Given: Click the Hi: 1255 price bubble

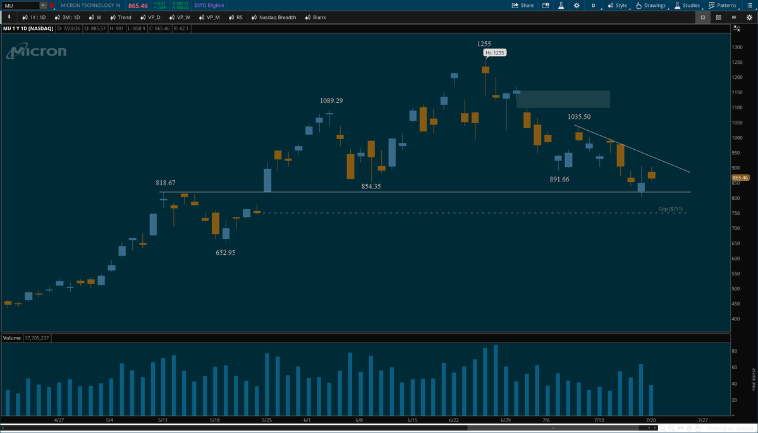Looking at the screenshot, I should (496, 53).
